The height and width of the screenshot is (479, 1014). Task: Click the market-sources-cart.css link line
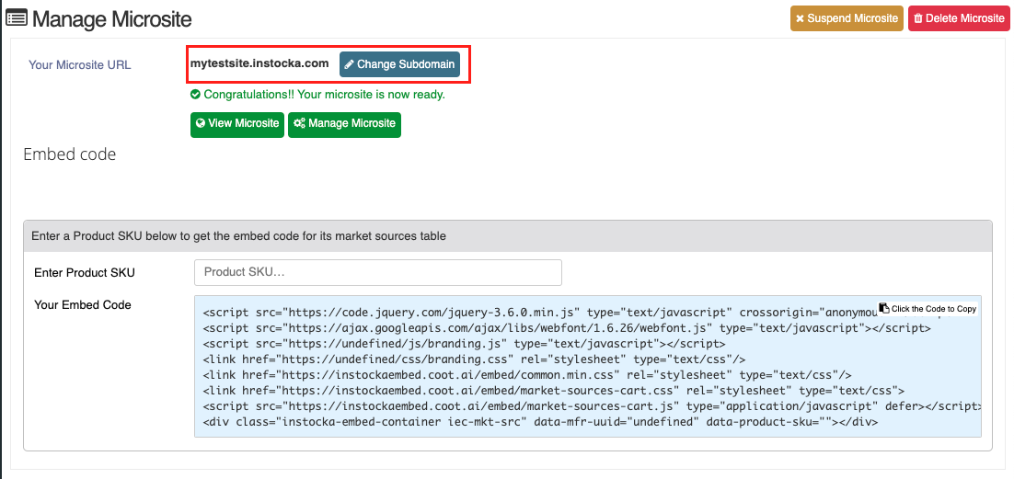pyautogui.click(x=554, y=391)
